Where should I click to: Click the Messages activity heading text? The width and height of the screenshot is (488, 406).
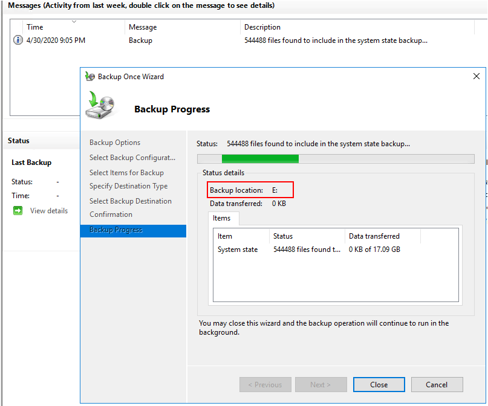(142, 5)
